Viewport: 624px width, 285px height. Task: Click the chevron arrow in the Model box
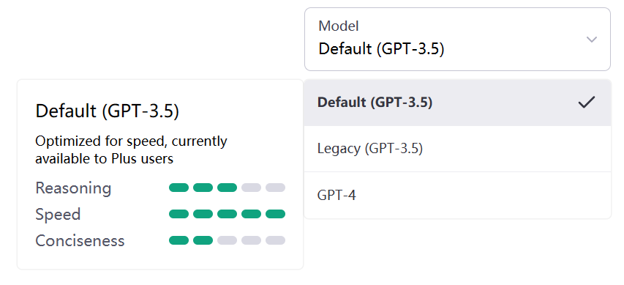coord(592,39)
